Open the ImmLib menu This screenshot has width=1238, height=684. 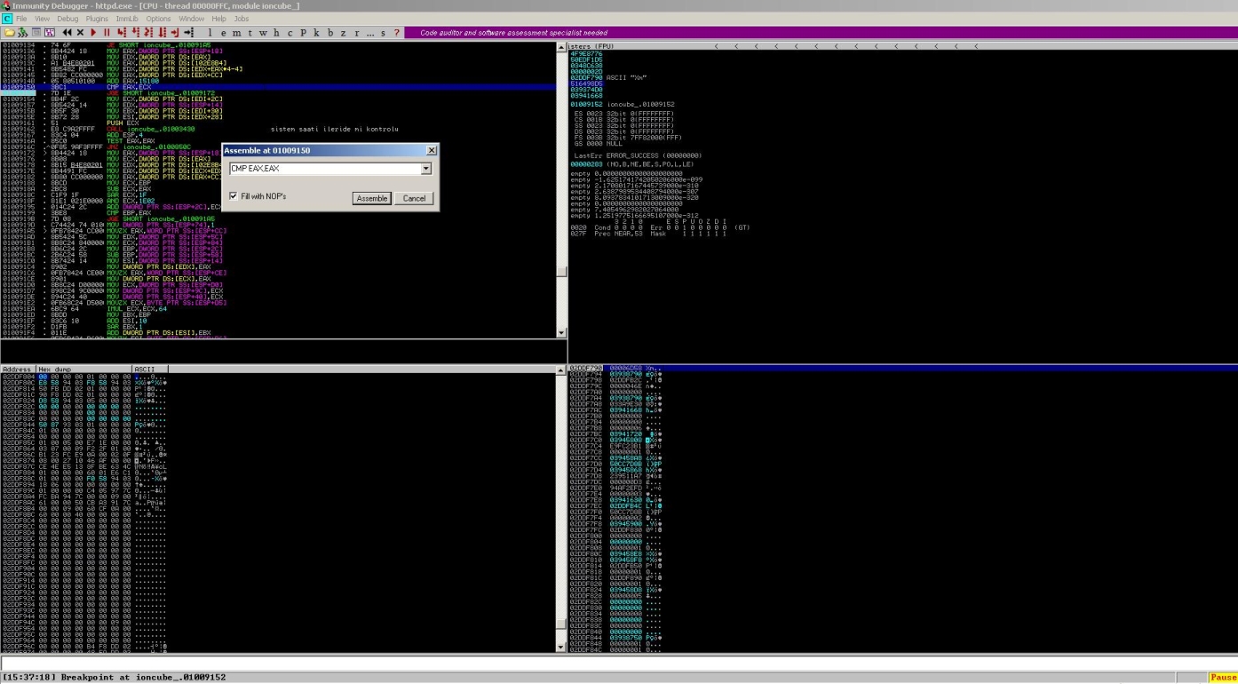(127, 19)
